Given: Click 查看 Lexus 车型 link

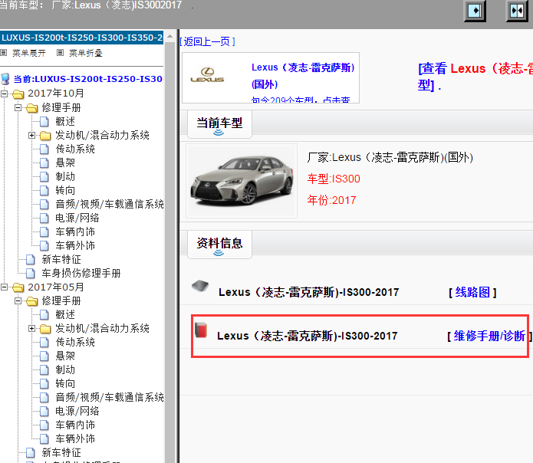Looking at the screenshot, I should coord(475,77).
